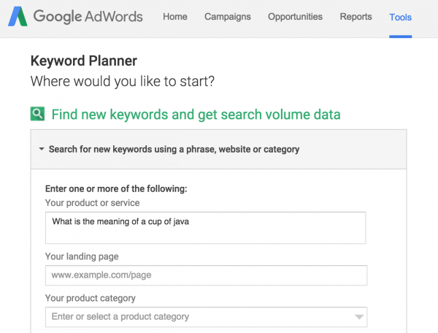Open the Reports tab

tap(356, 17)
